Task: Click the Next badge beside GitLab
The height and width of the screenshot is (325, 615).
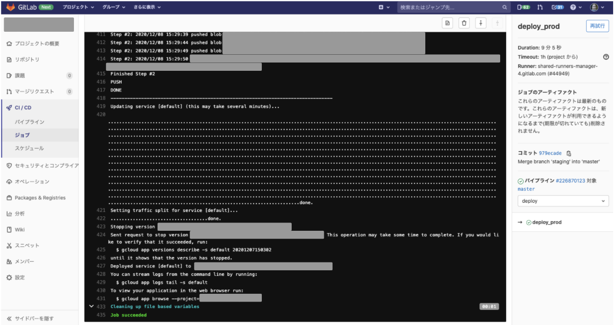Action: point(46,7)
